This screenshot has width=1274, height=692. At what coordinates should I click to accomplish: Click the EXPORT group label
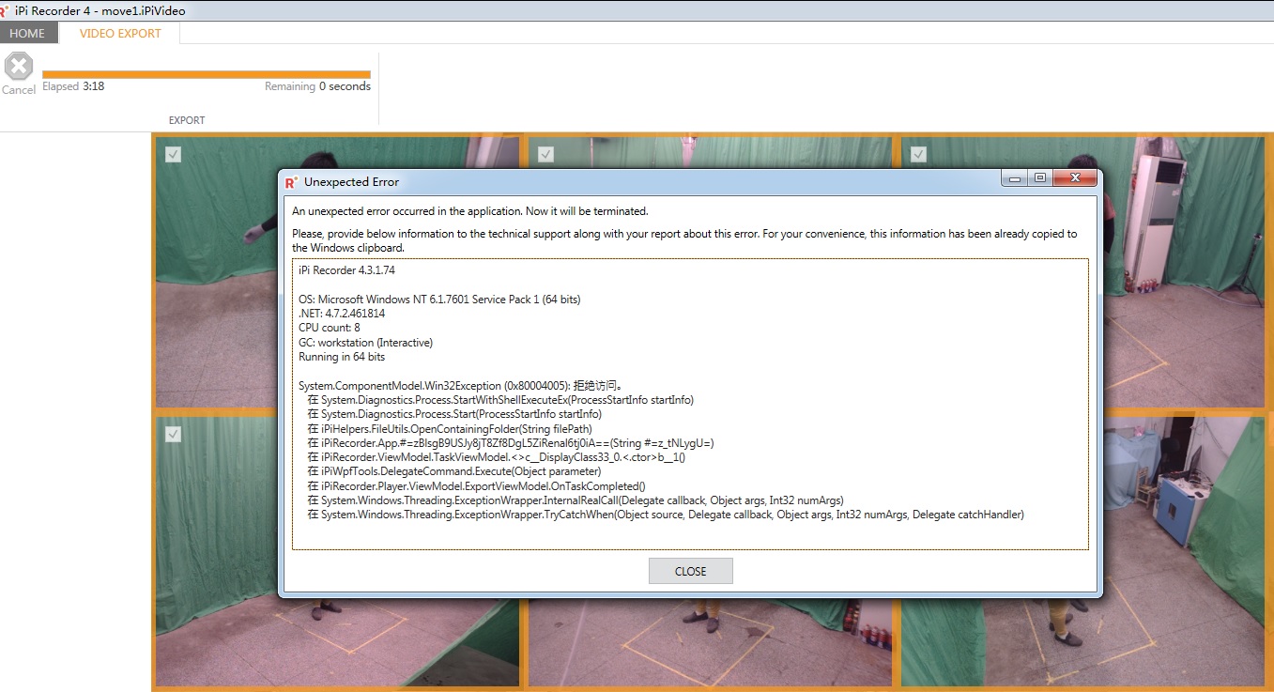coord(187,120)
